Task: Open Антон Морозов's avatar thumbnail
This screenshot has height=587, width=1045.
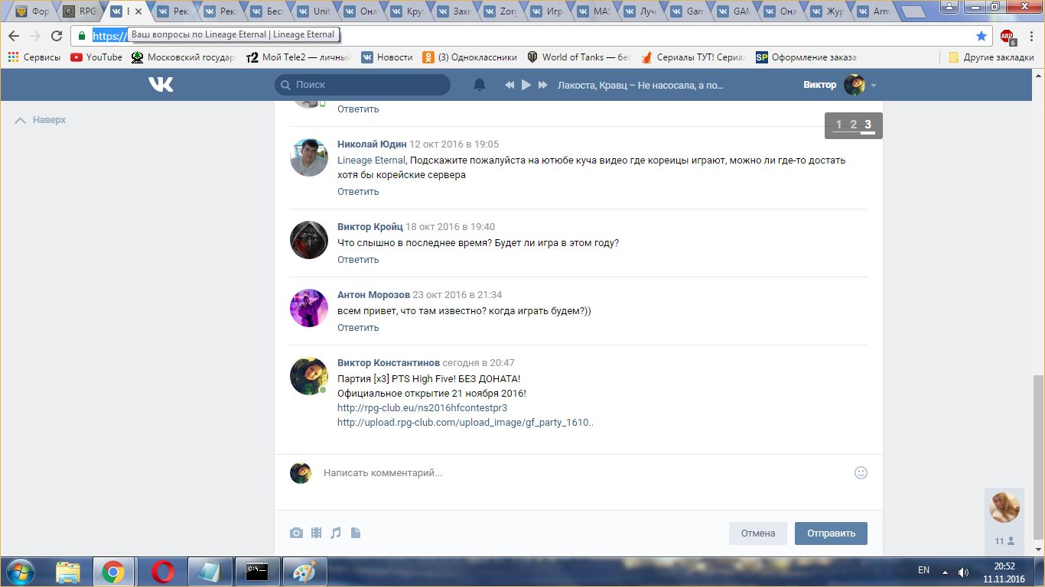Action: click(x=309, y=308)
